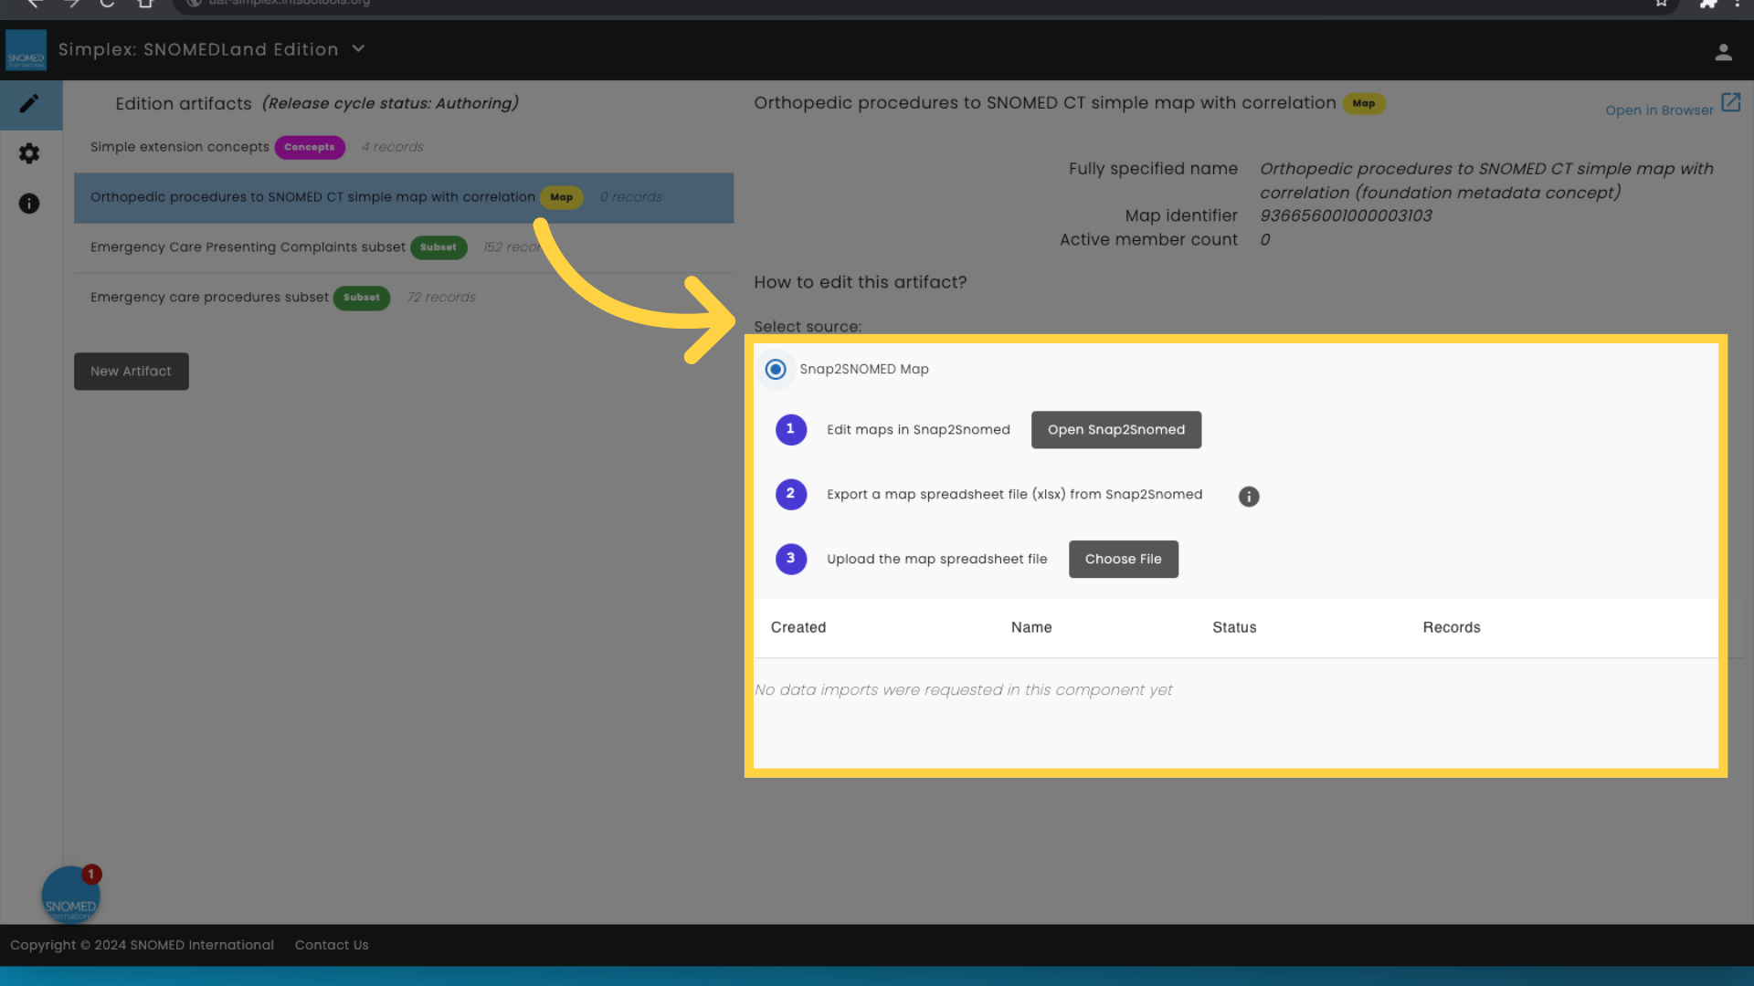Open the info icon in left sidebar
This screenshot has width=1754, height=986.
pos(29,204)
